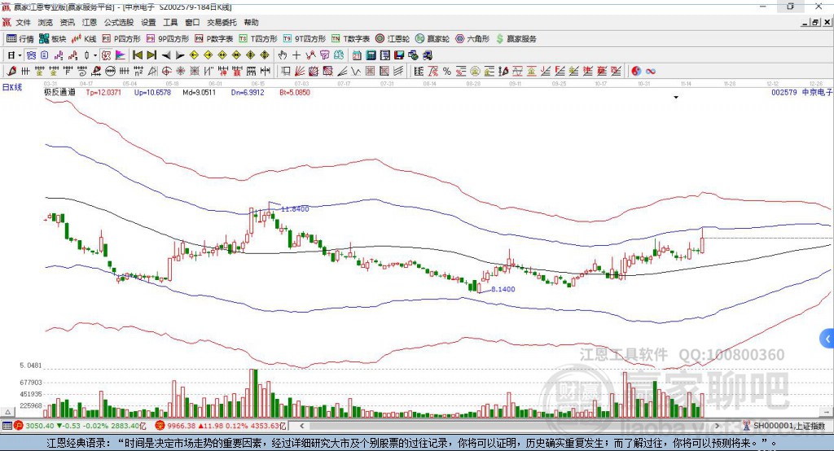This screenshot has height=451, width=834.
Task: Open the 行情 market quotes view
Action: click(20, 39)
